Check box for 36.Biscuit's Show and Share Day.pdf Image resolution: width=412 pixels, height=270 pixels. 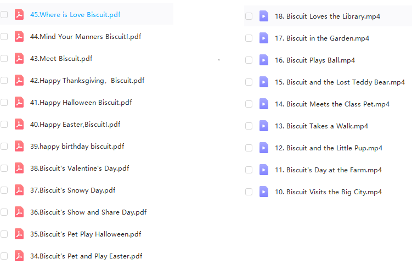(4, 212)
